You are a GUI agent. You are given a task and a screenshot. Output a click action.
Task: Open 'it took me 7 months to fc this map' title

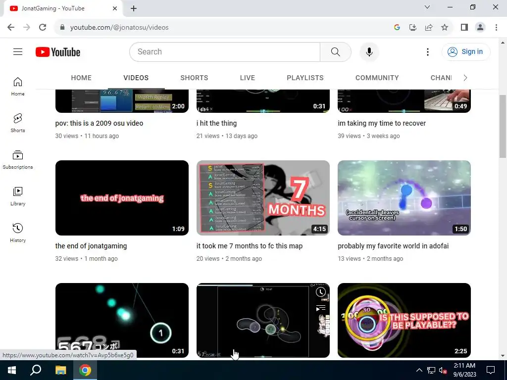pos(250,246)
